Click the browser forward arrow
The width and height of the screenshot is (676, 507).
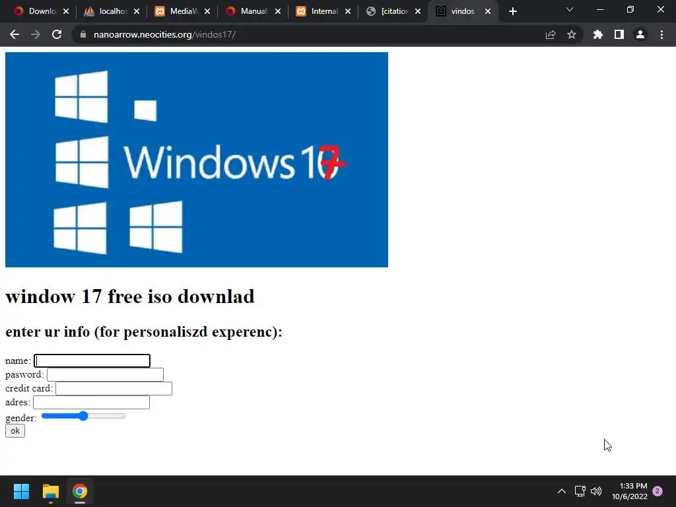(36, 34)
